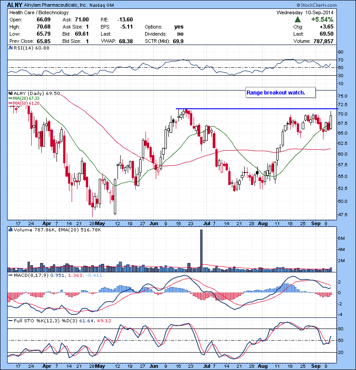Click the Last value 69.50 at top right
356x370 pixels.
(x=327, y=34)
